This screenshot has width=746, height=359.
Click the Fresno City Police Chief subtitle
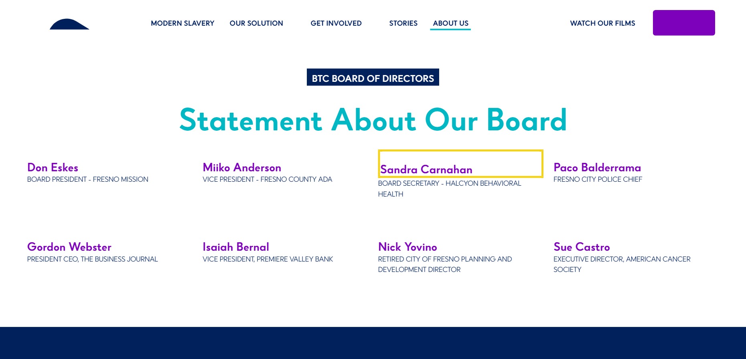click(x=598, y=179)
